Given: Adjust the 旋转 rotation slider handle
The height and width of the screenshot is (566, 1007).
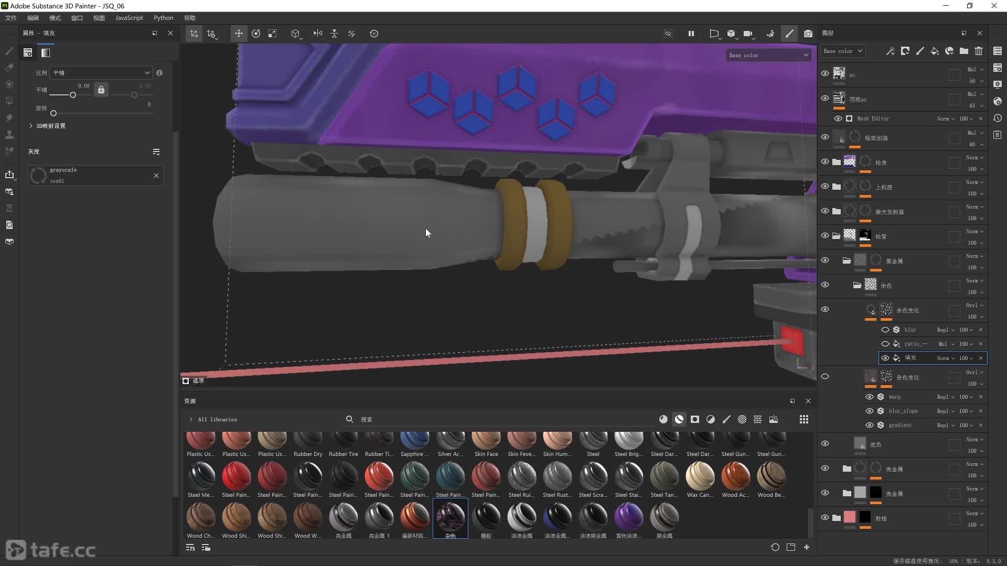Looking at the screenshot, I should pyautogui.click(x=53, y=113).
